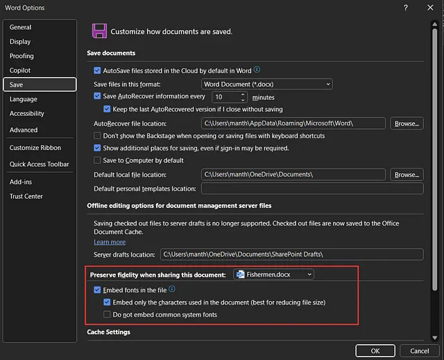Open Customize Ribbon settings

click(x=40, y=148)
